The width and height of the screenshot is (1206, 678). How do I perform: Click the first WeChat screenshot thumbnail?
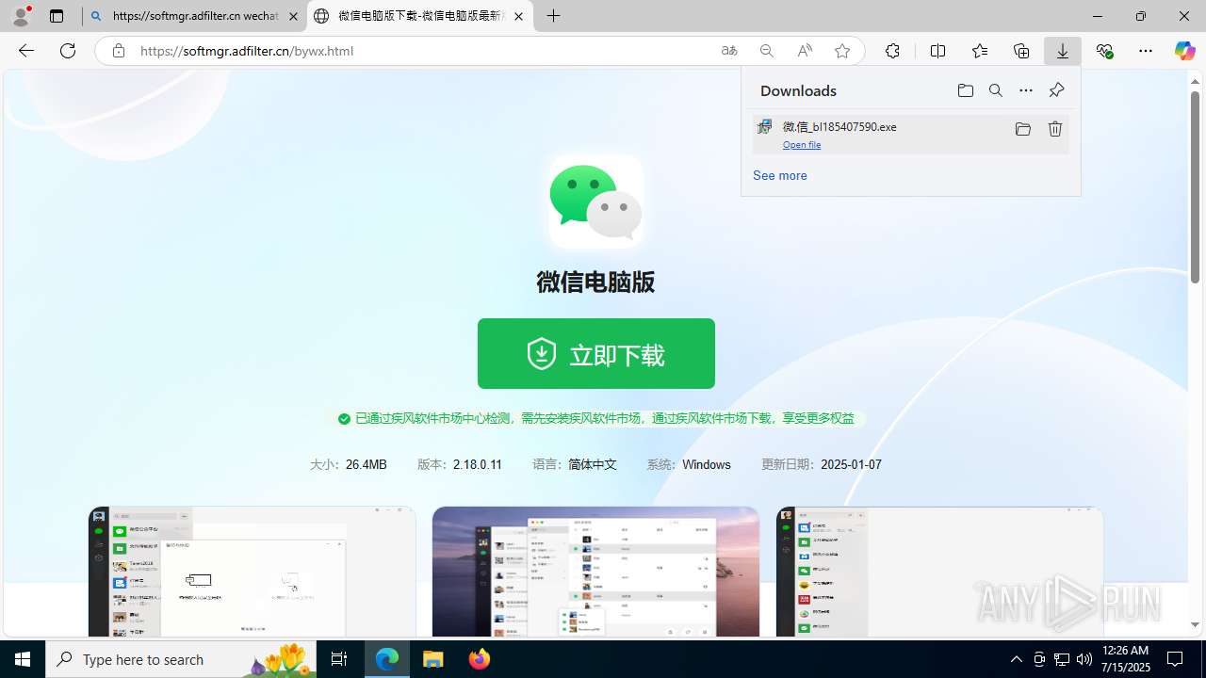(x=252, y=572)
